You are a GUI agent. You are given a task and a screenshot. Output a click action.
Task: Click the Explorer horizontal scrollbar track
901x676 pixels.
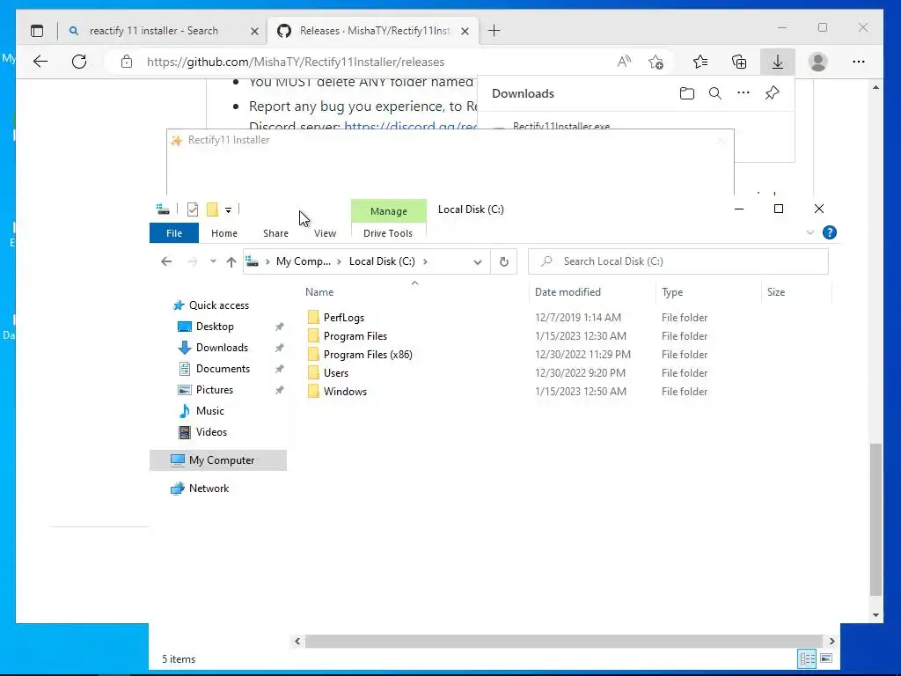[563, 641]
